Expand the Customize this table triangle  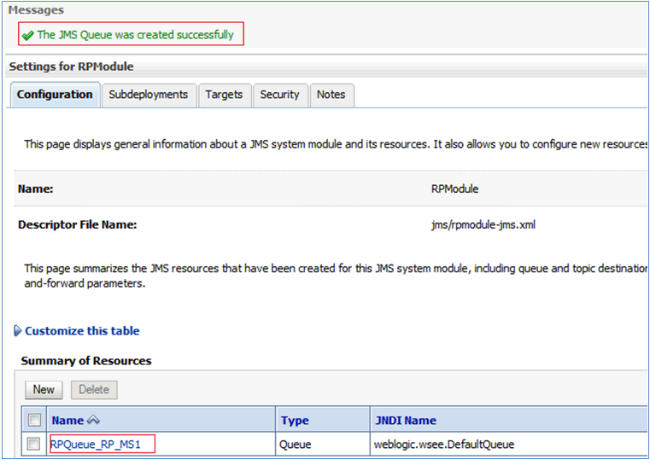coord(17,331)
